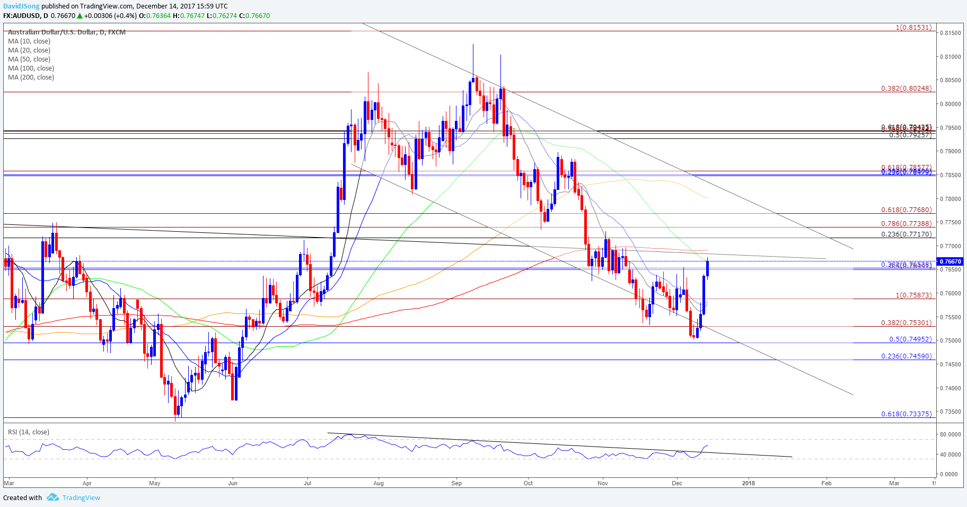Click the Australian Dollar/U.S. Dollar chart title
Viewport: 967px width, 507px height.
67,32
